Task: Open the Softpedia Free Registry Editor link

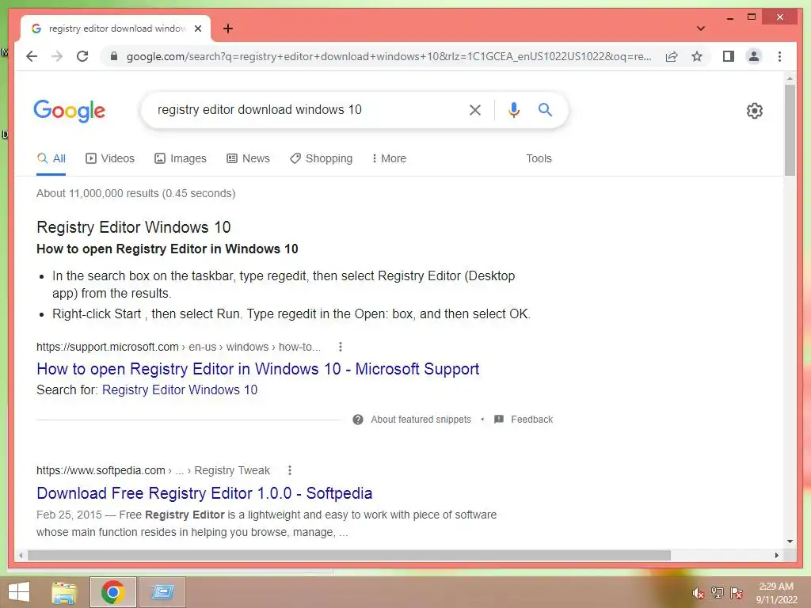Action: 204,493
